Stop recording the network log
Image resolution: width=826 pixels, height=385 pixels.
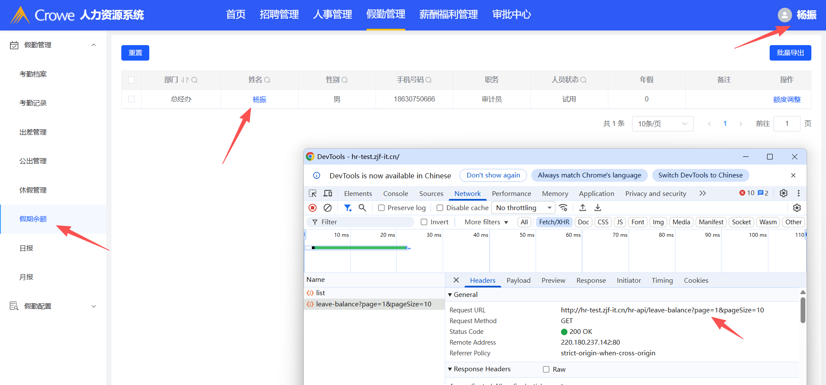coord(313,208)
